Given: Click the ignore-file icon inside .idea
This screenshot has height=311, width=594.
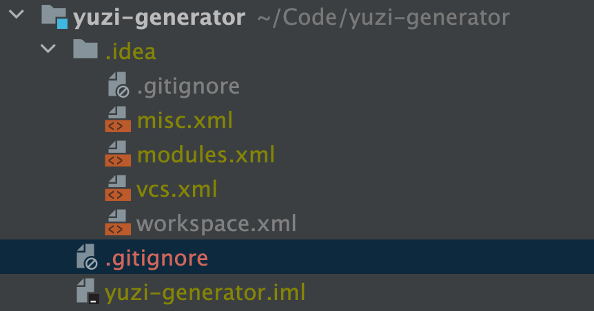Looking at the screenshot, I should click(118, 85).
